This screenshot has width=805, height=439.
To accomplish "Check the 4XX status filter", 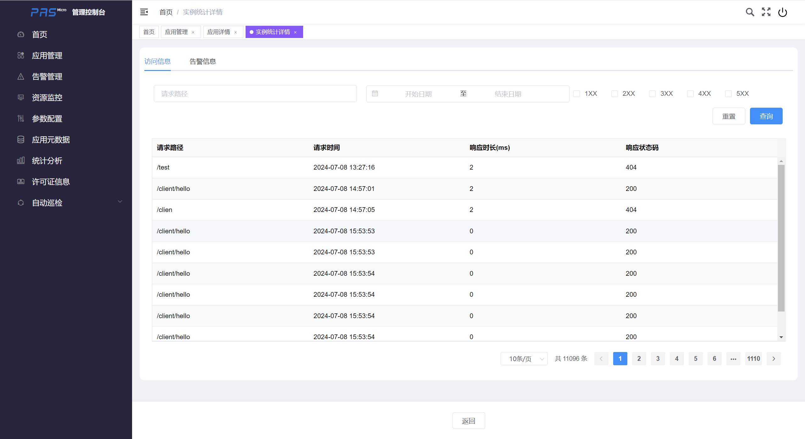I will click(x=690, y=94).
